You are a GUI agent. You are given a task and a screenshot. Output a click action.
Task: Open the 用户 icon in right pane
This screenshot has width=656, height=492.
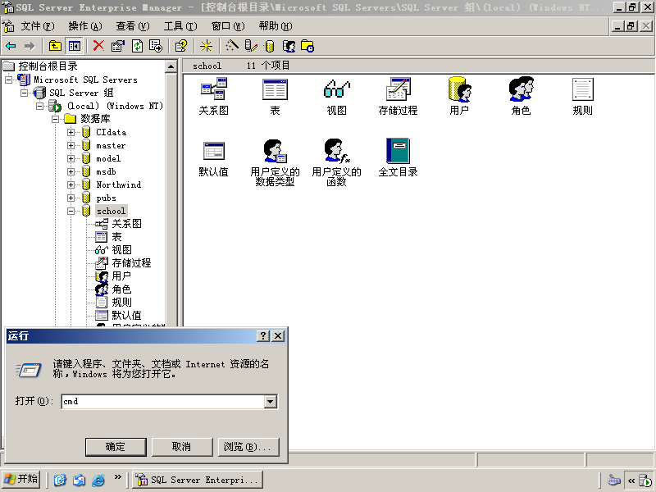coord(459,97)
